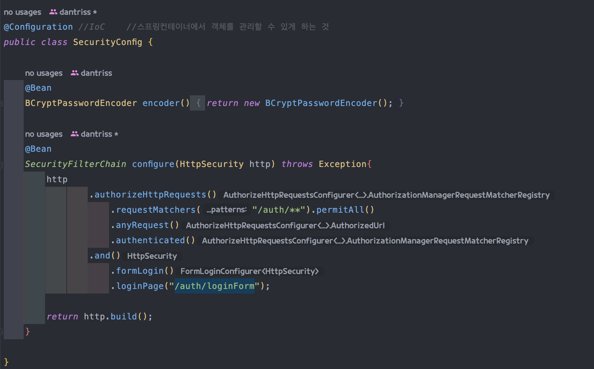Click the 'new' keyword in the encoder body
This screenshot has height=369, width=594.
point(252,103)
